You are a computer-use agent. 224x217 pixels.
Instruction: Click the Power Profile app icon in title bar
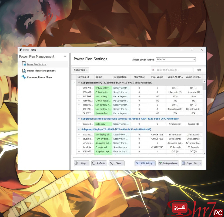point(21,50)
